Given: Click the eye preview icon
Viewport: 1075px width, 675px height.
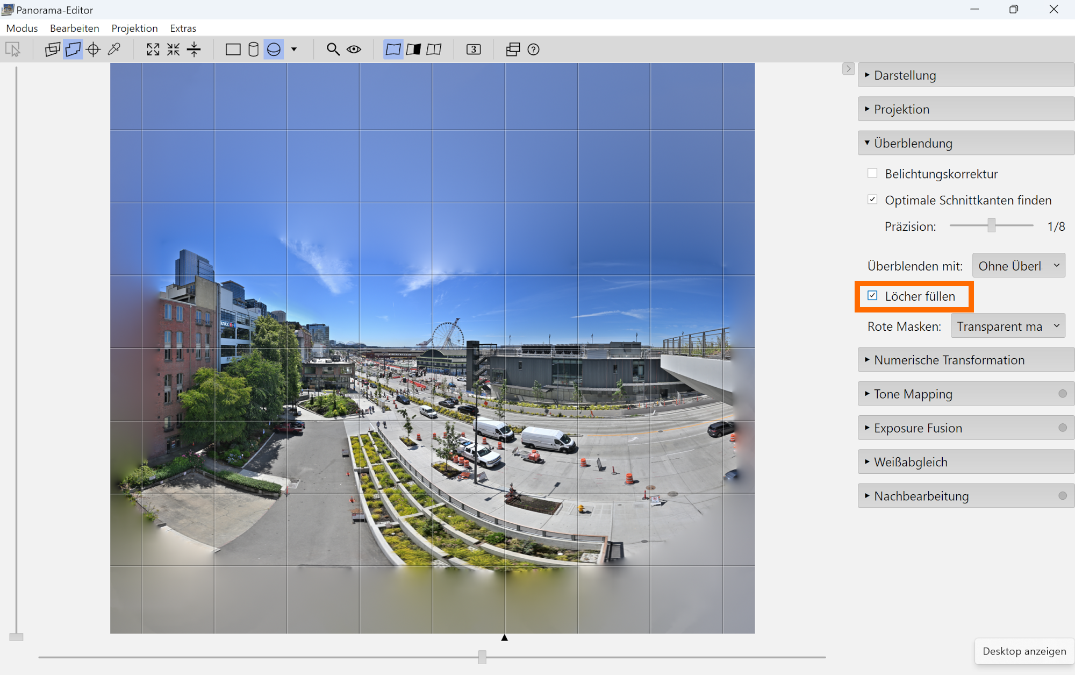Looking at the screenshot, I should [354, 49].
